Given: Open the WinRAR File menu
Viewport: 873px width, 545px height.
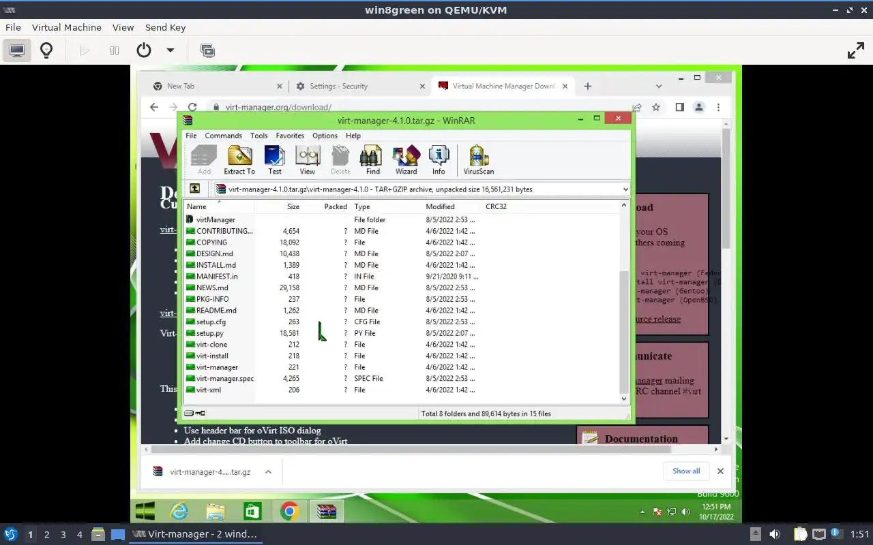Looking at the screenshot, I should (x=191, y=136).
